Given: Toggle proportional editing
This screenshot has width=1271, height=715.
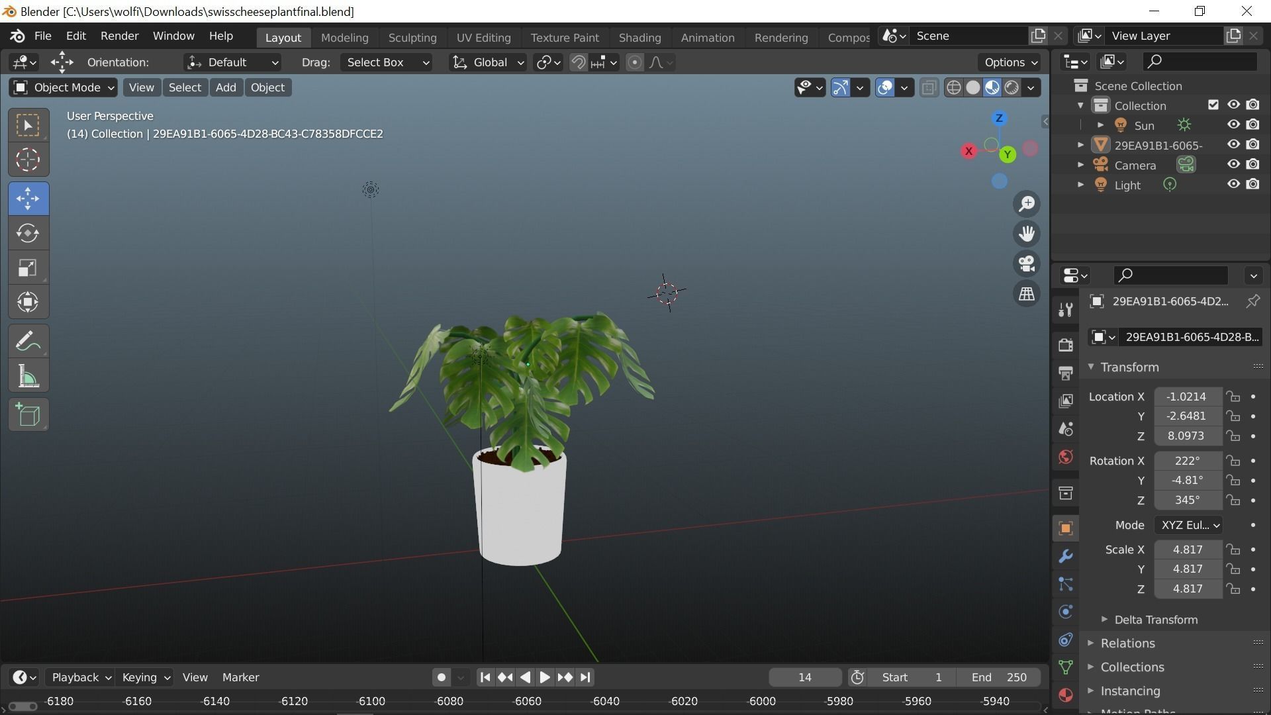Looking at the screenshot, I should [634, 62].
